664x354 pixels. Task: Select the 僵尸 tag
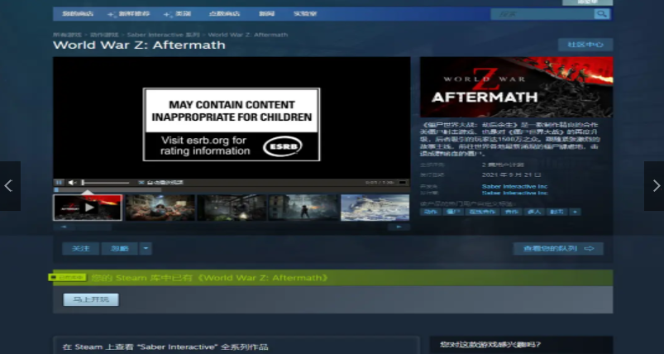coord(453,212)
